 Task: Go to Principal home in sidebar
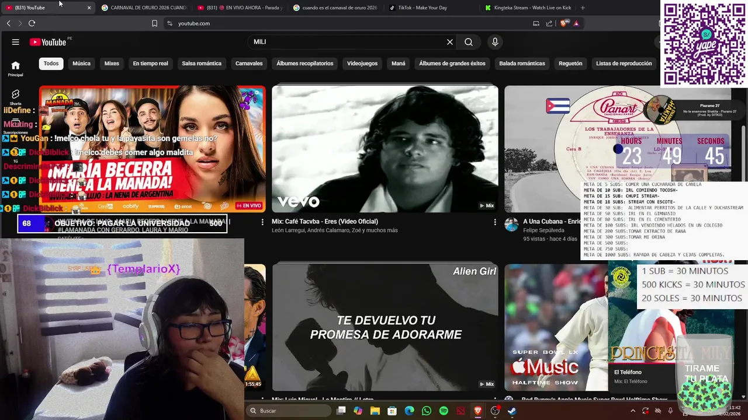pos(16,69)
